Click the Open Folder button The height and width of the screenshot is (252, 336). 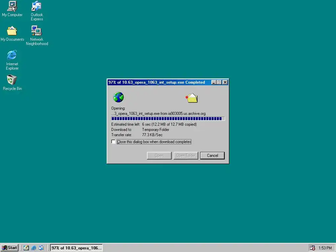[186, 156]
